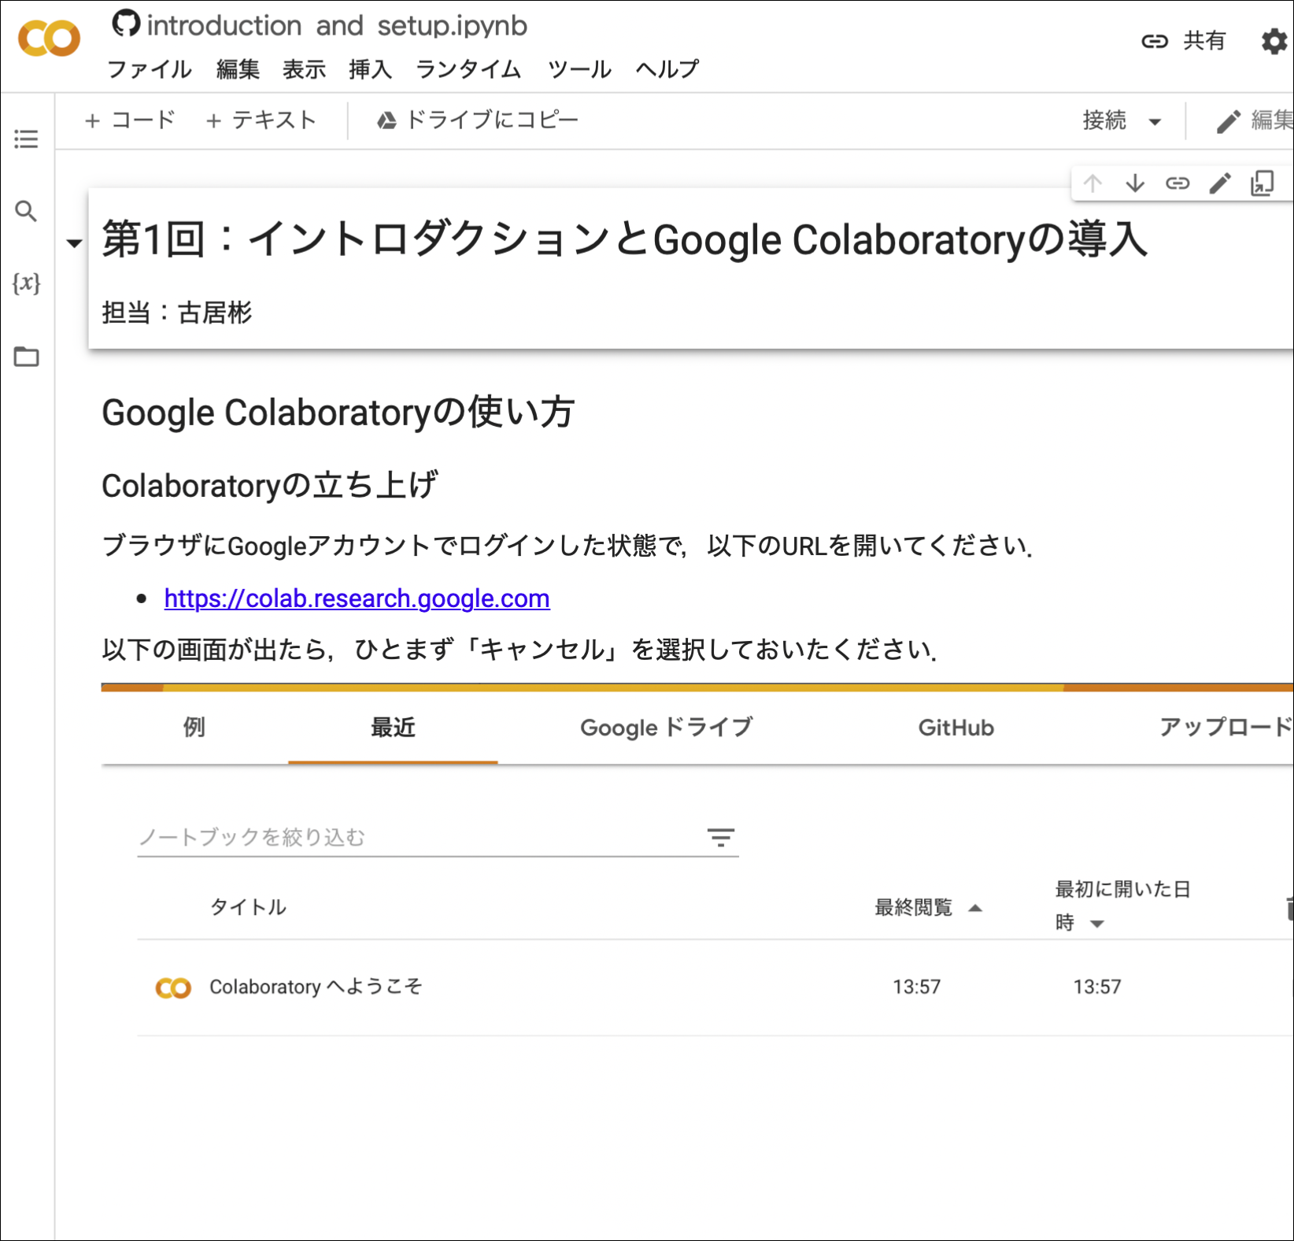Open 最初に開いた日時 sort dropdown
This screenshot has height=1241, width=1294.
(1097, 923)
